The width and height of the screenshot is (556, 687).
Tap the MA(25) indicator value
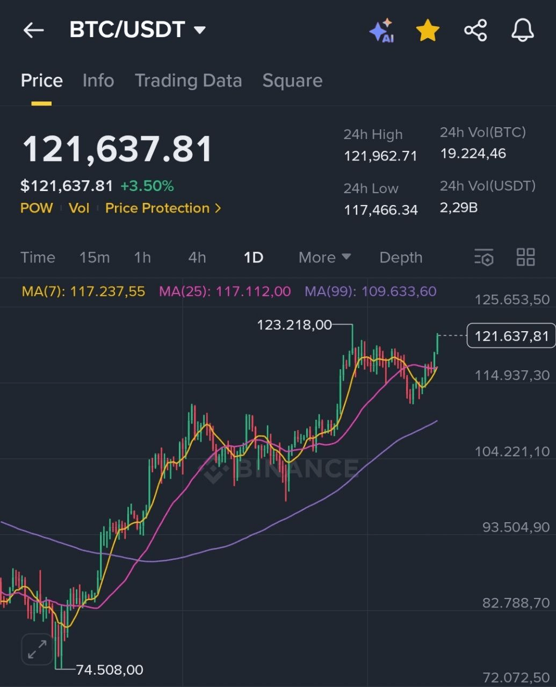[x=225, y=291]
